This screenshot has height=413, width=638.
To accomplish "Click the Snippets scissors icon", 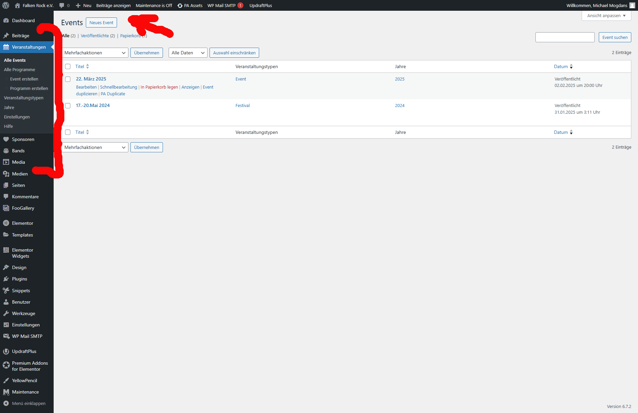I will click(x=6, y=291).
